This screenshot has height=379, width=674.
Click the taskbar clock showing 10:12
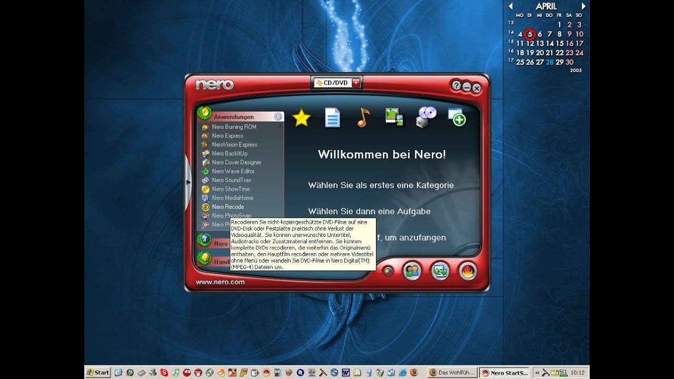point(579,372)
